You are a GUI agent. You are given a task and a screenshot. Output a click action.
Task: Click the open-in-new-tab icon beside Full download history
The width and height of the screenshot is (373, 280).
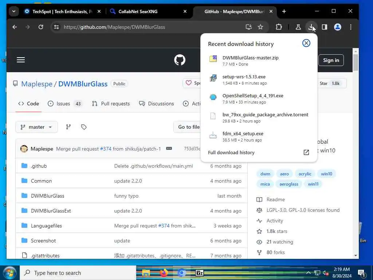(306, 153)
